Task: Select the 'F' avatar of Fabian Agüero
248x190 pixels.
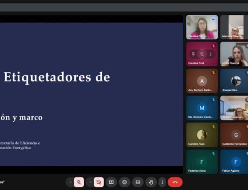Action: 236,162
